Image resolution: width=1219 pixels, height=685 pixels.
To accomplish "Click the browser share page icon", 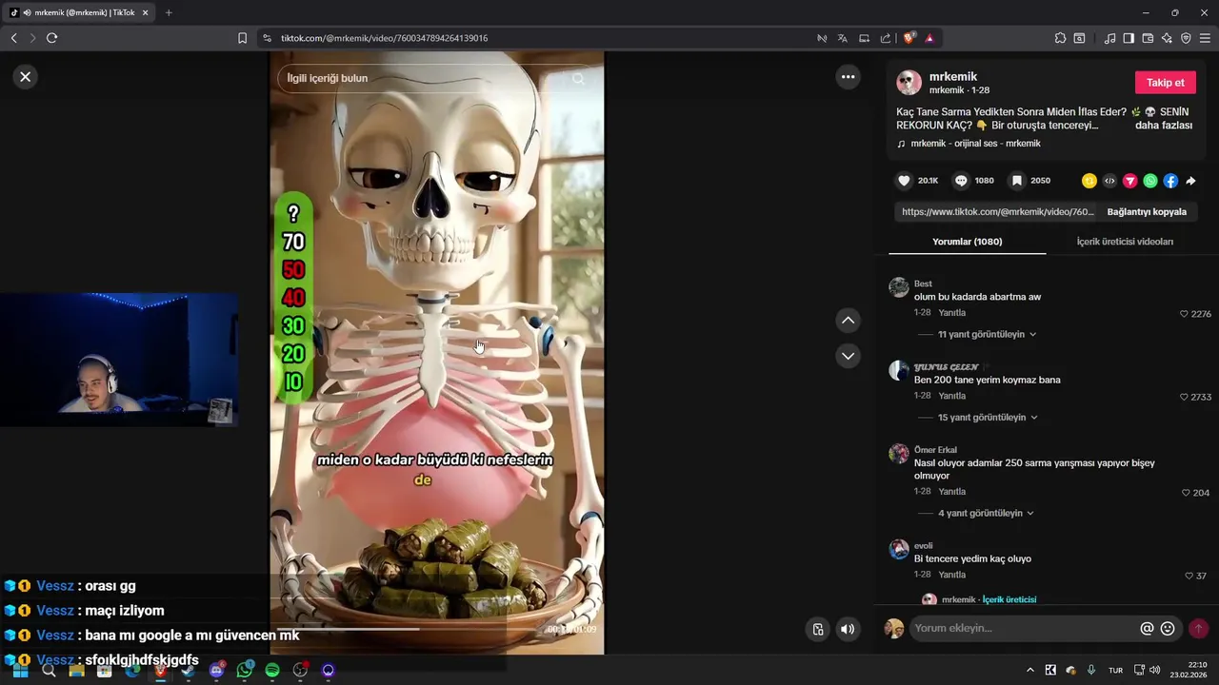I will coord(886,38).
